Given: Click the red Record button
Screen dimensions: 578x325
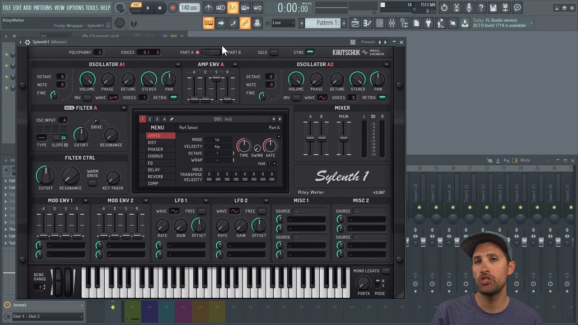Looking at the screenshot, I should pos(172,8).
